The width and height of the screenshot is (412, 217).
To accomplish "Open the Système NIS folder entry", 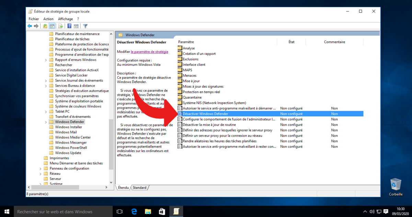I will (214, 103).
